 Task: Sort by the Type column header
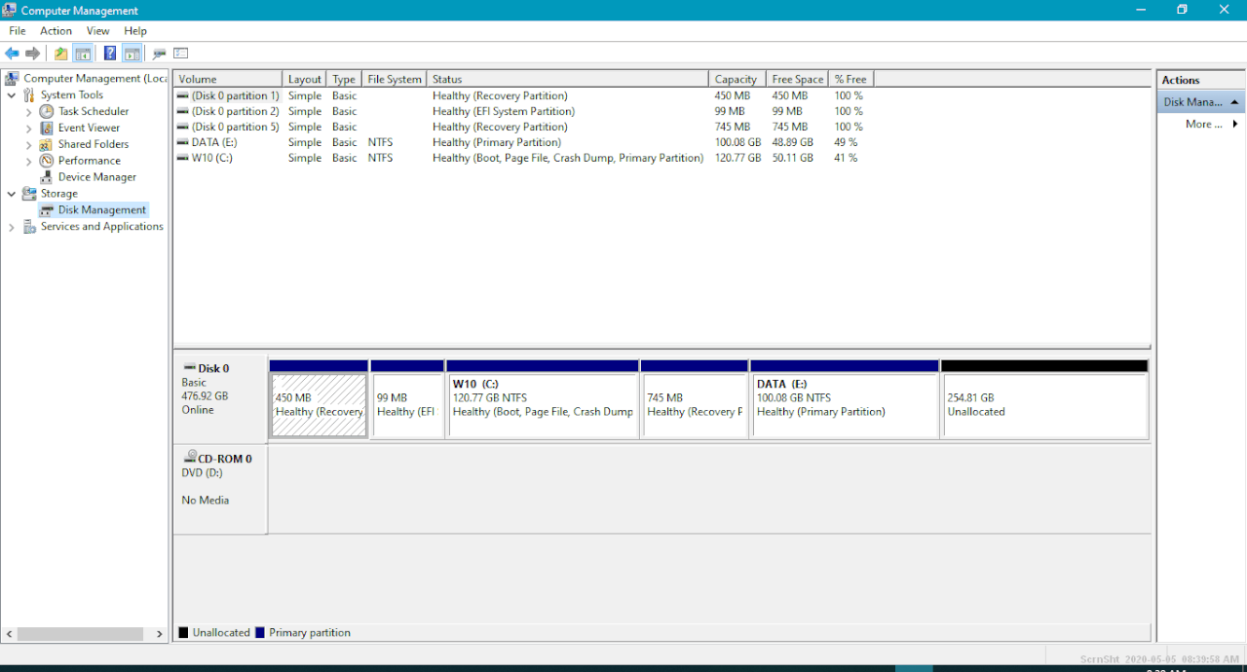344,79
